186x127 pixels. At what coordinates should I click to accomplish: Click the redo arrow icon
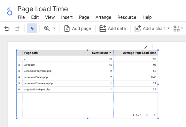[x=17, y=29]
